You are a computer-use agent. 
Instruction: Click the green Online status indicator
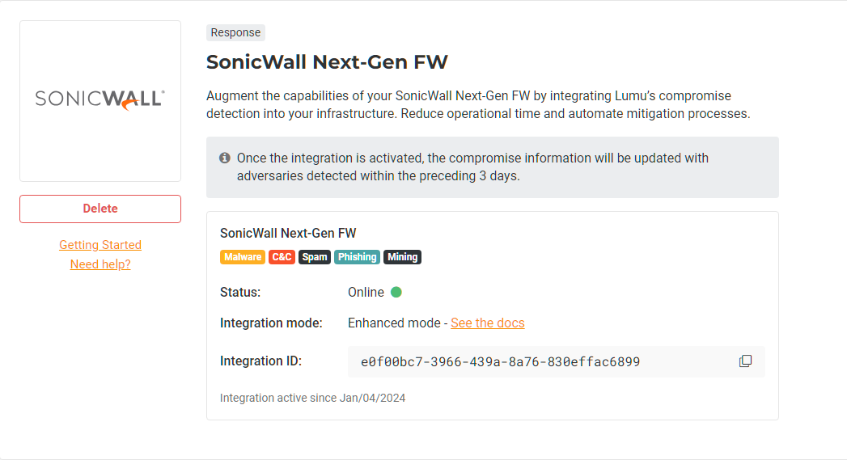(396, 292)
